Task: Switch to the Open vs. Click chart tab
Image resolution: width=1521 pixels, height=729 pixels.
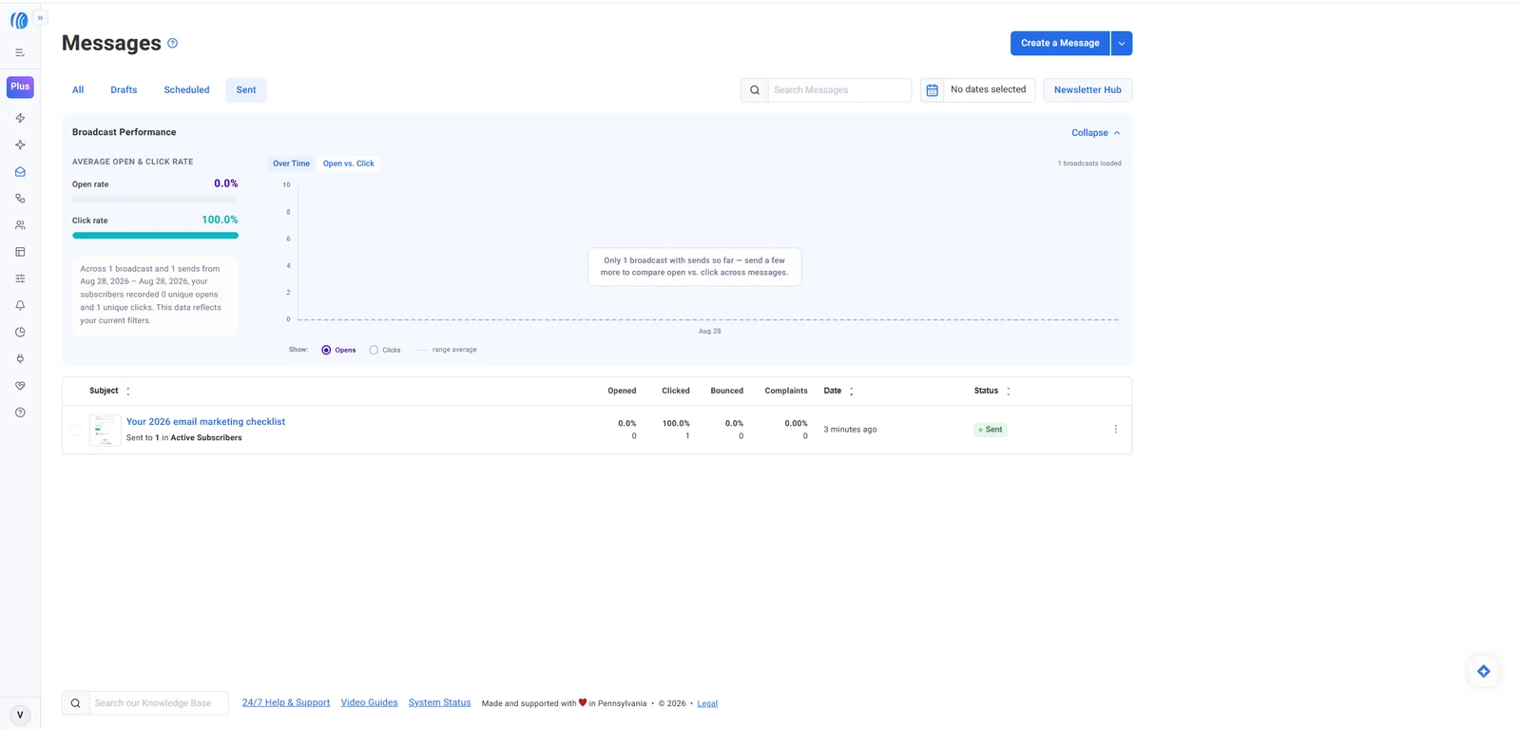Action: (349, 163)
